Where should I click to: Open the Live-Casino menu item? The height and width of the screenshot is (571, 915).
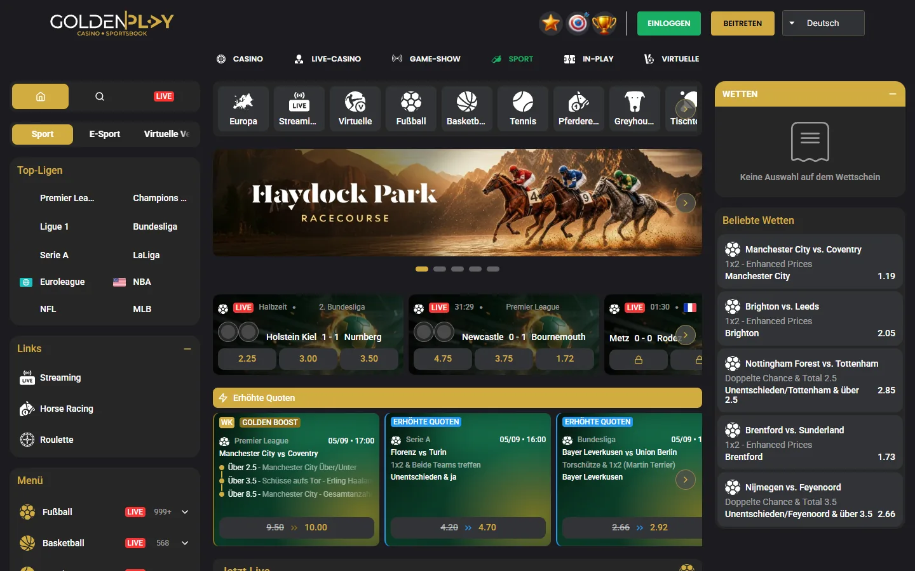[327, 59]
